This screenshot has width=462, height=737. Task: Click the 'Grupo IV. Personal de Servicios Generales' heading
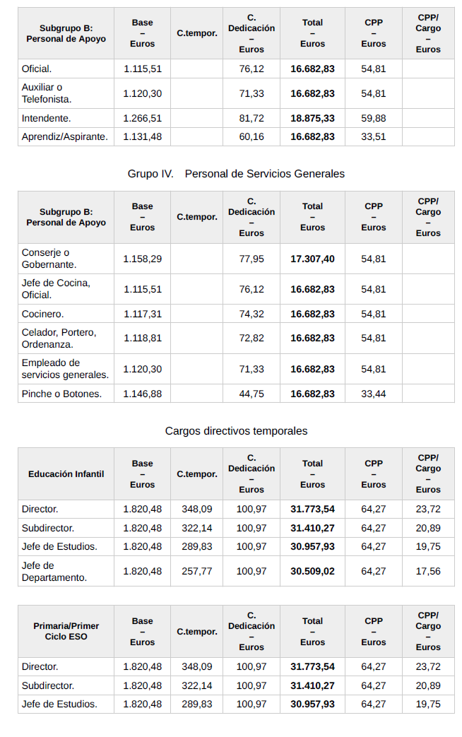[236, 173]
